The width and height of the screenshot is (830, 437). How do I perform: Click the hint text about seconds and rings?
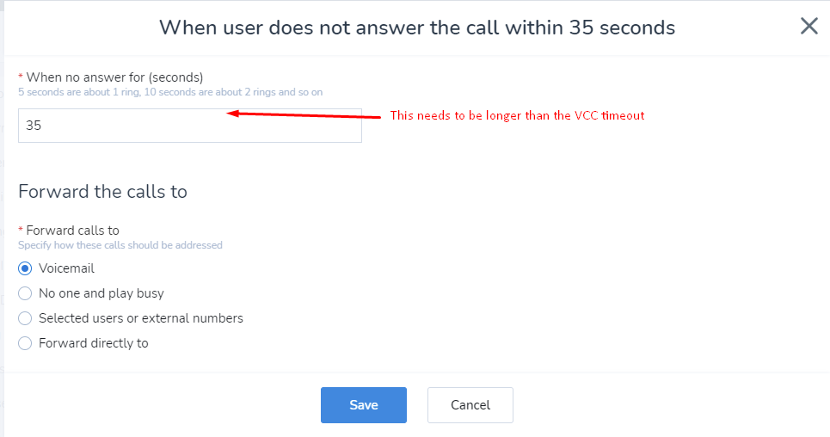pyautogui.click(x=170, y=92)
